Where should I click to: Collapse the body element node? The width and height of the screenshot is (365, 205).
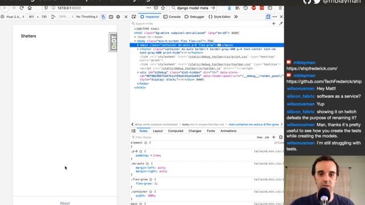(x=135, y=41)
